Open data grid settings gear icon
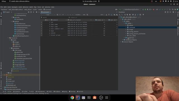The height and width of the screenshot is (101, 179). (117, 15)
